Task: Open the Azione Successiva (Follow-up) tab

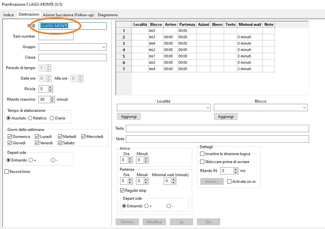Action: (69, 15)
